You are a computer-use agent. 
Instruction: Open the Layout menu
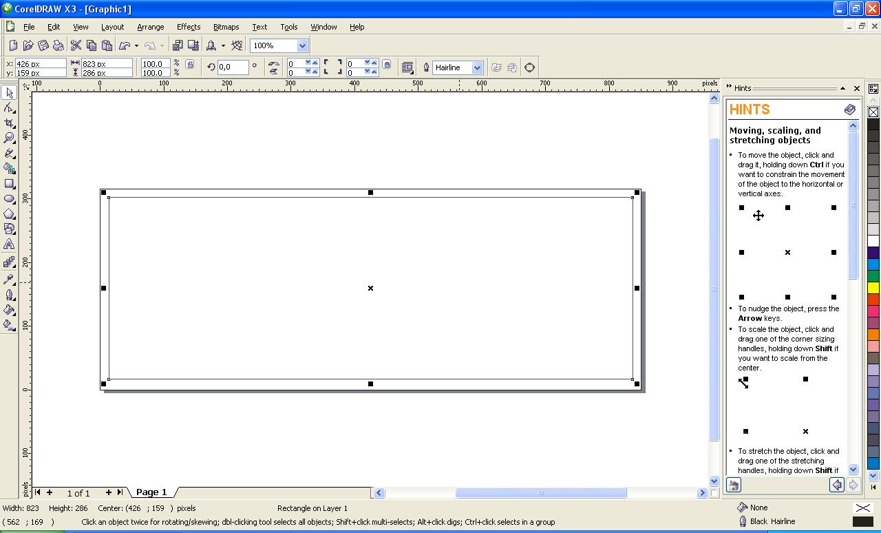click(112, 27)
